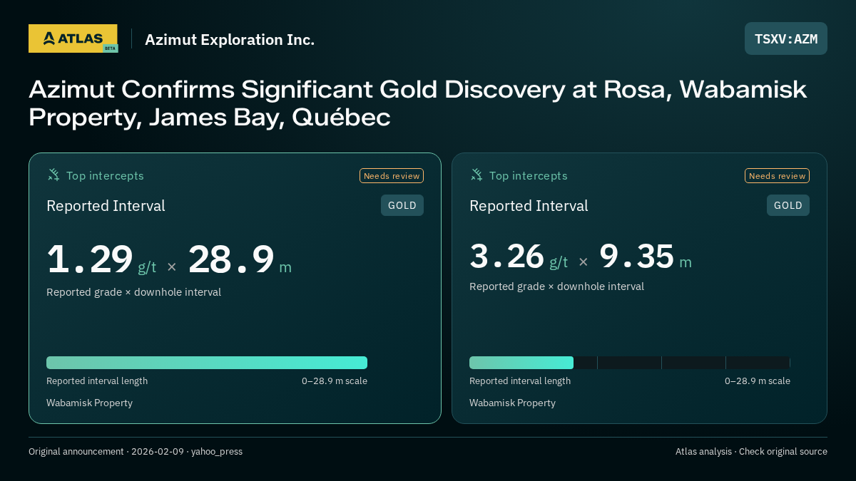Click GOLD tag on 9.35 m card
The height and width of the screenshot is (481, 856).
(x=788, y=205)
